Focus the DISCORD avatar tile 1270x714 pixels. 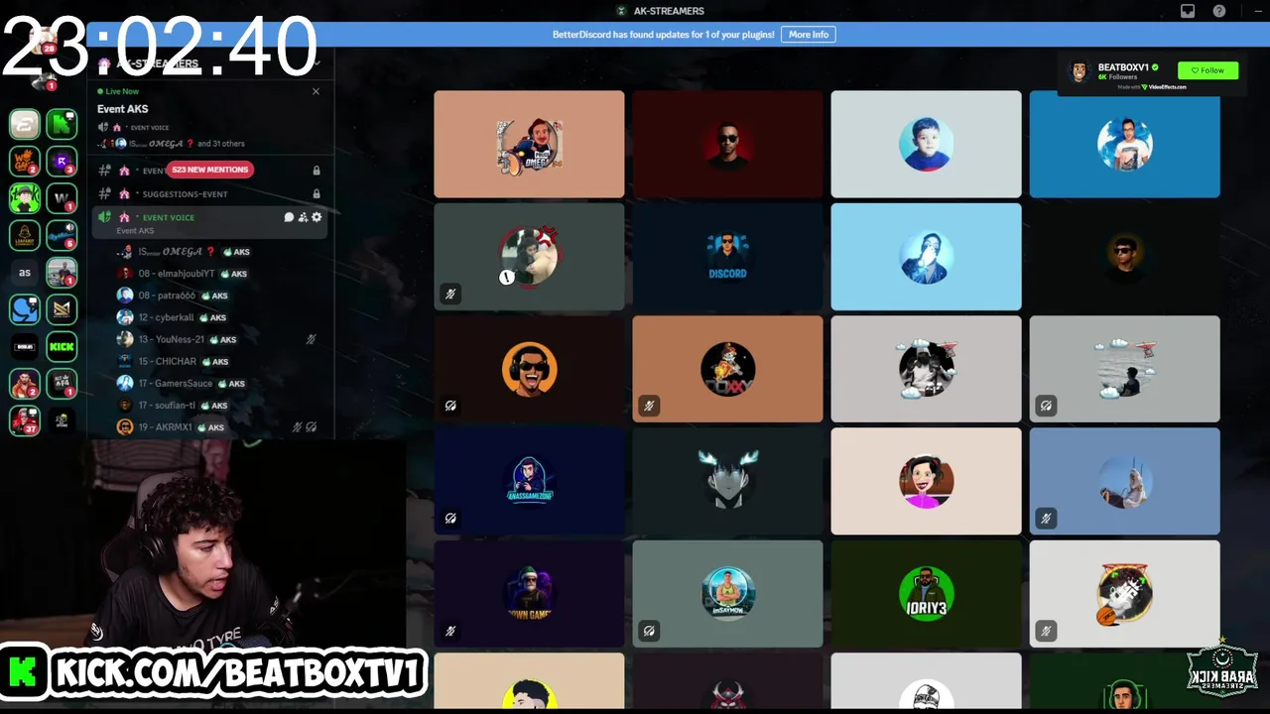(x=727, y=257)
